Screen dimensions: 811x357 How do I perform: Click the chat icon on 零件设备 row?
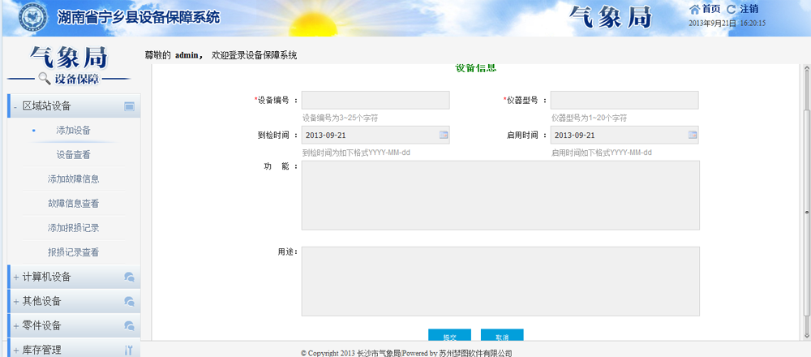click(x=129, y=325)
